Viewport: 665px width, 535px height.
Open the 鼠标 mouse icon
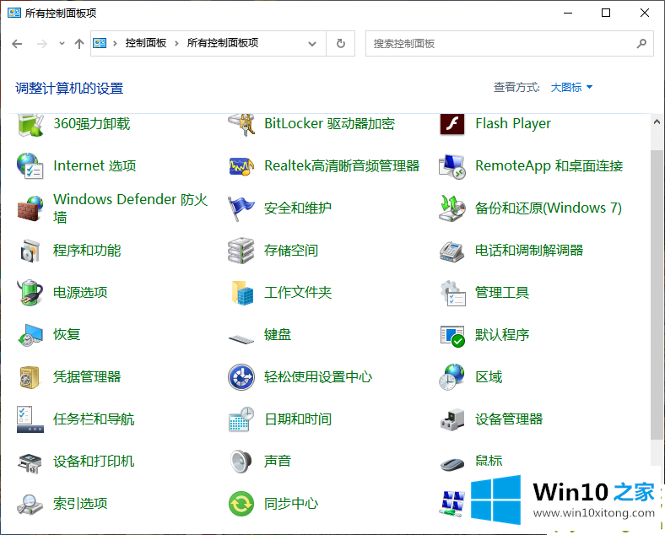point(452,464)
